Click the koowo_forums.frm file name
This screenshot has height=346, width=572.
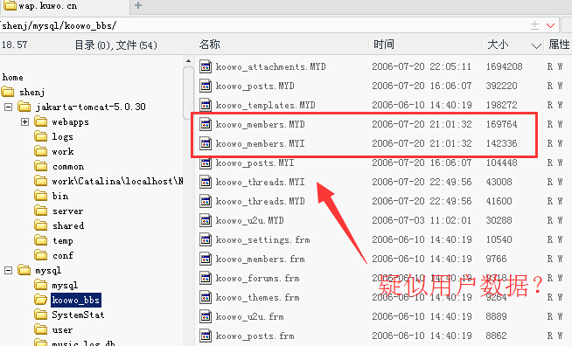[x=257, y=279]
